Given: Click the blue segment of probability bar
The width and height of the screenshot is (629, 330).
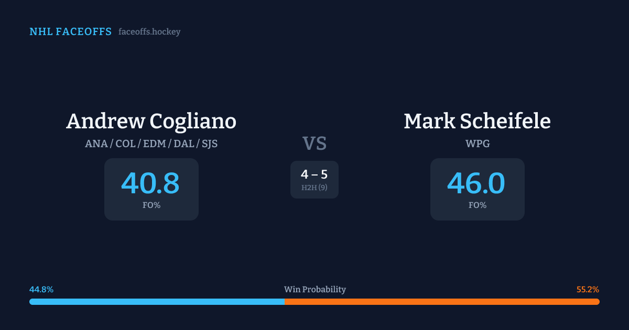Looking at the screenshot, I should tap(157, 302).
